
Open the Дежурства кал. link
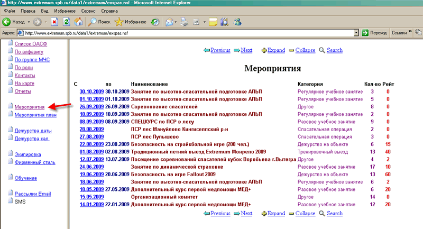[32, 139]
